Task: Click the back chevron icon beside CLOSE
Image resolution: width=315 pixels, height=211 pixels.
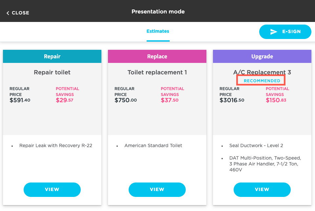Action: [8, 13]
